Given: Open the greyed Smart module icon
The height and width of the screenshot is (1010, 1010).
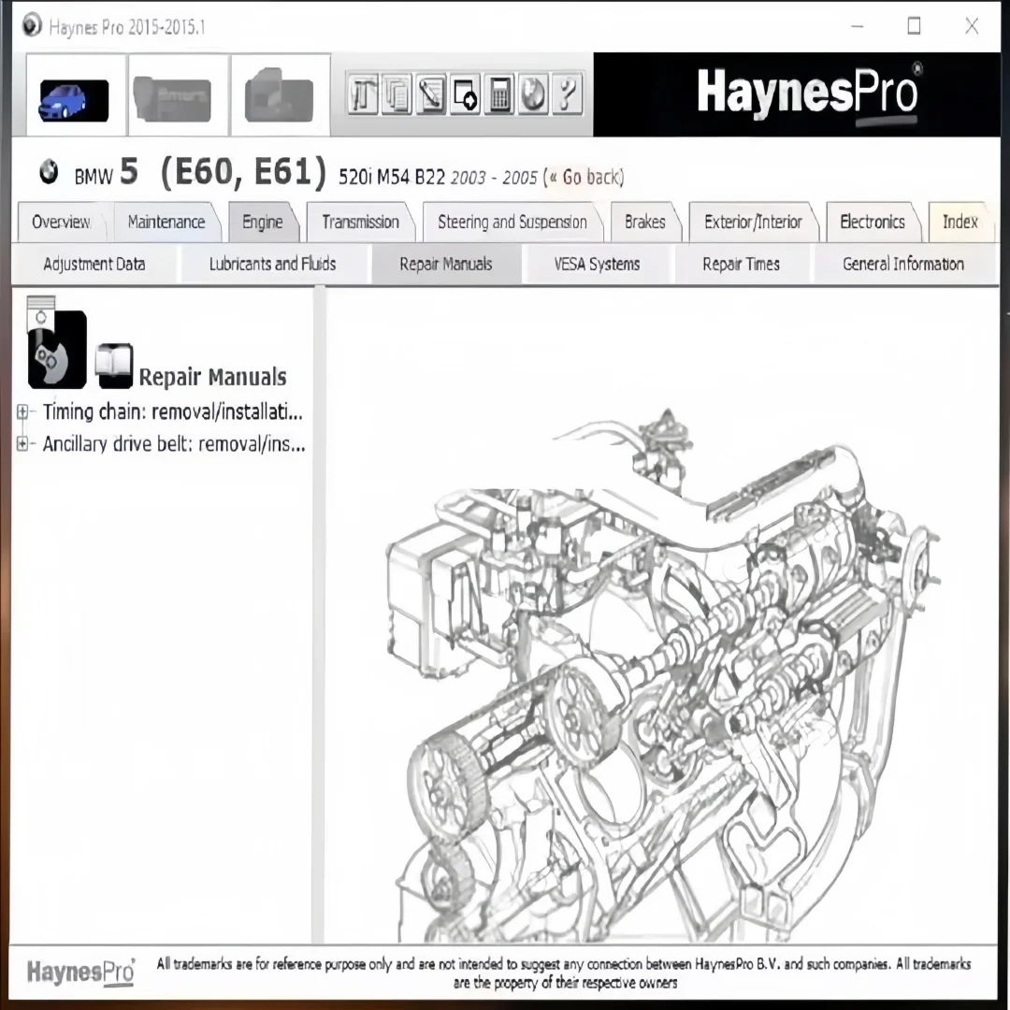Looking at the screenshot, I should coord(172,99).
